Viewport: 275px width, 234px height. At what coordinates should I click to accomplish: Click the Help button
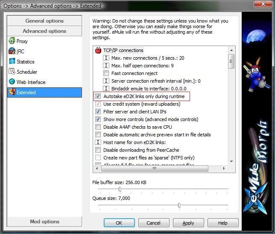point(223,223)
